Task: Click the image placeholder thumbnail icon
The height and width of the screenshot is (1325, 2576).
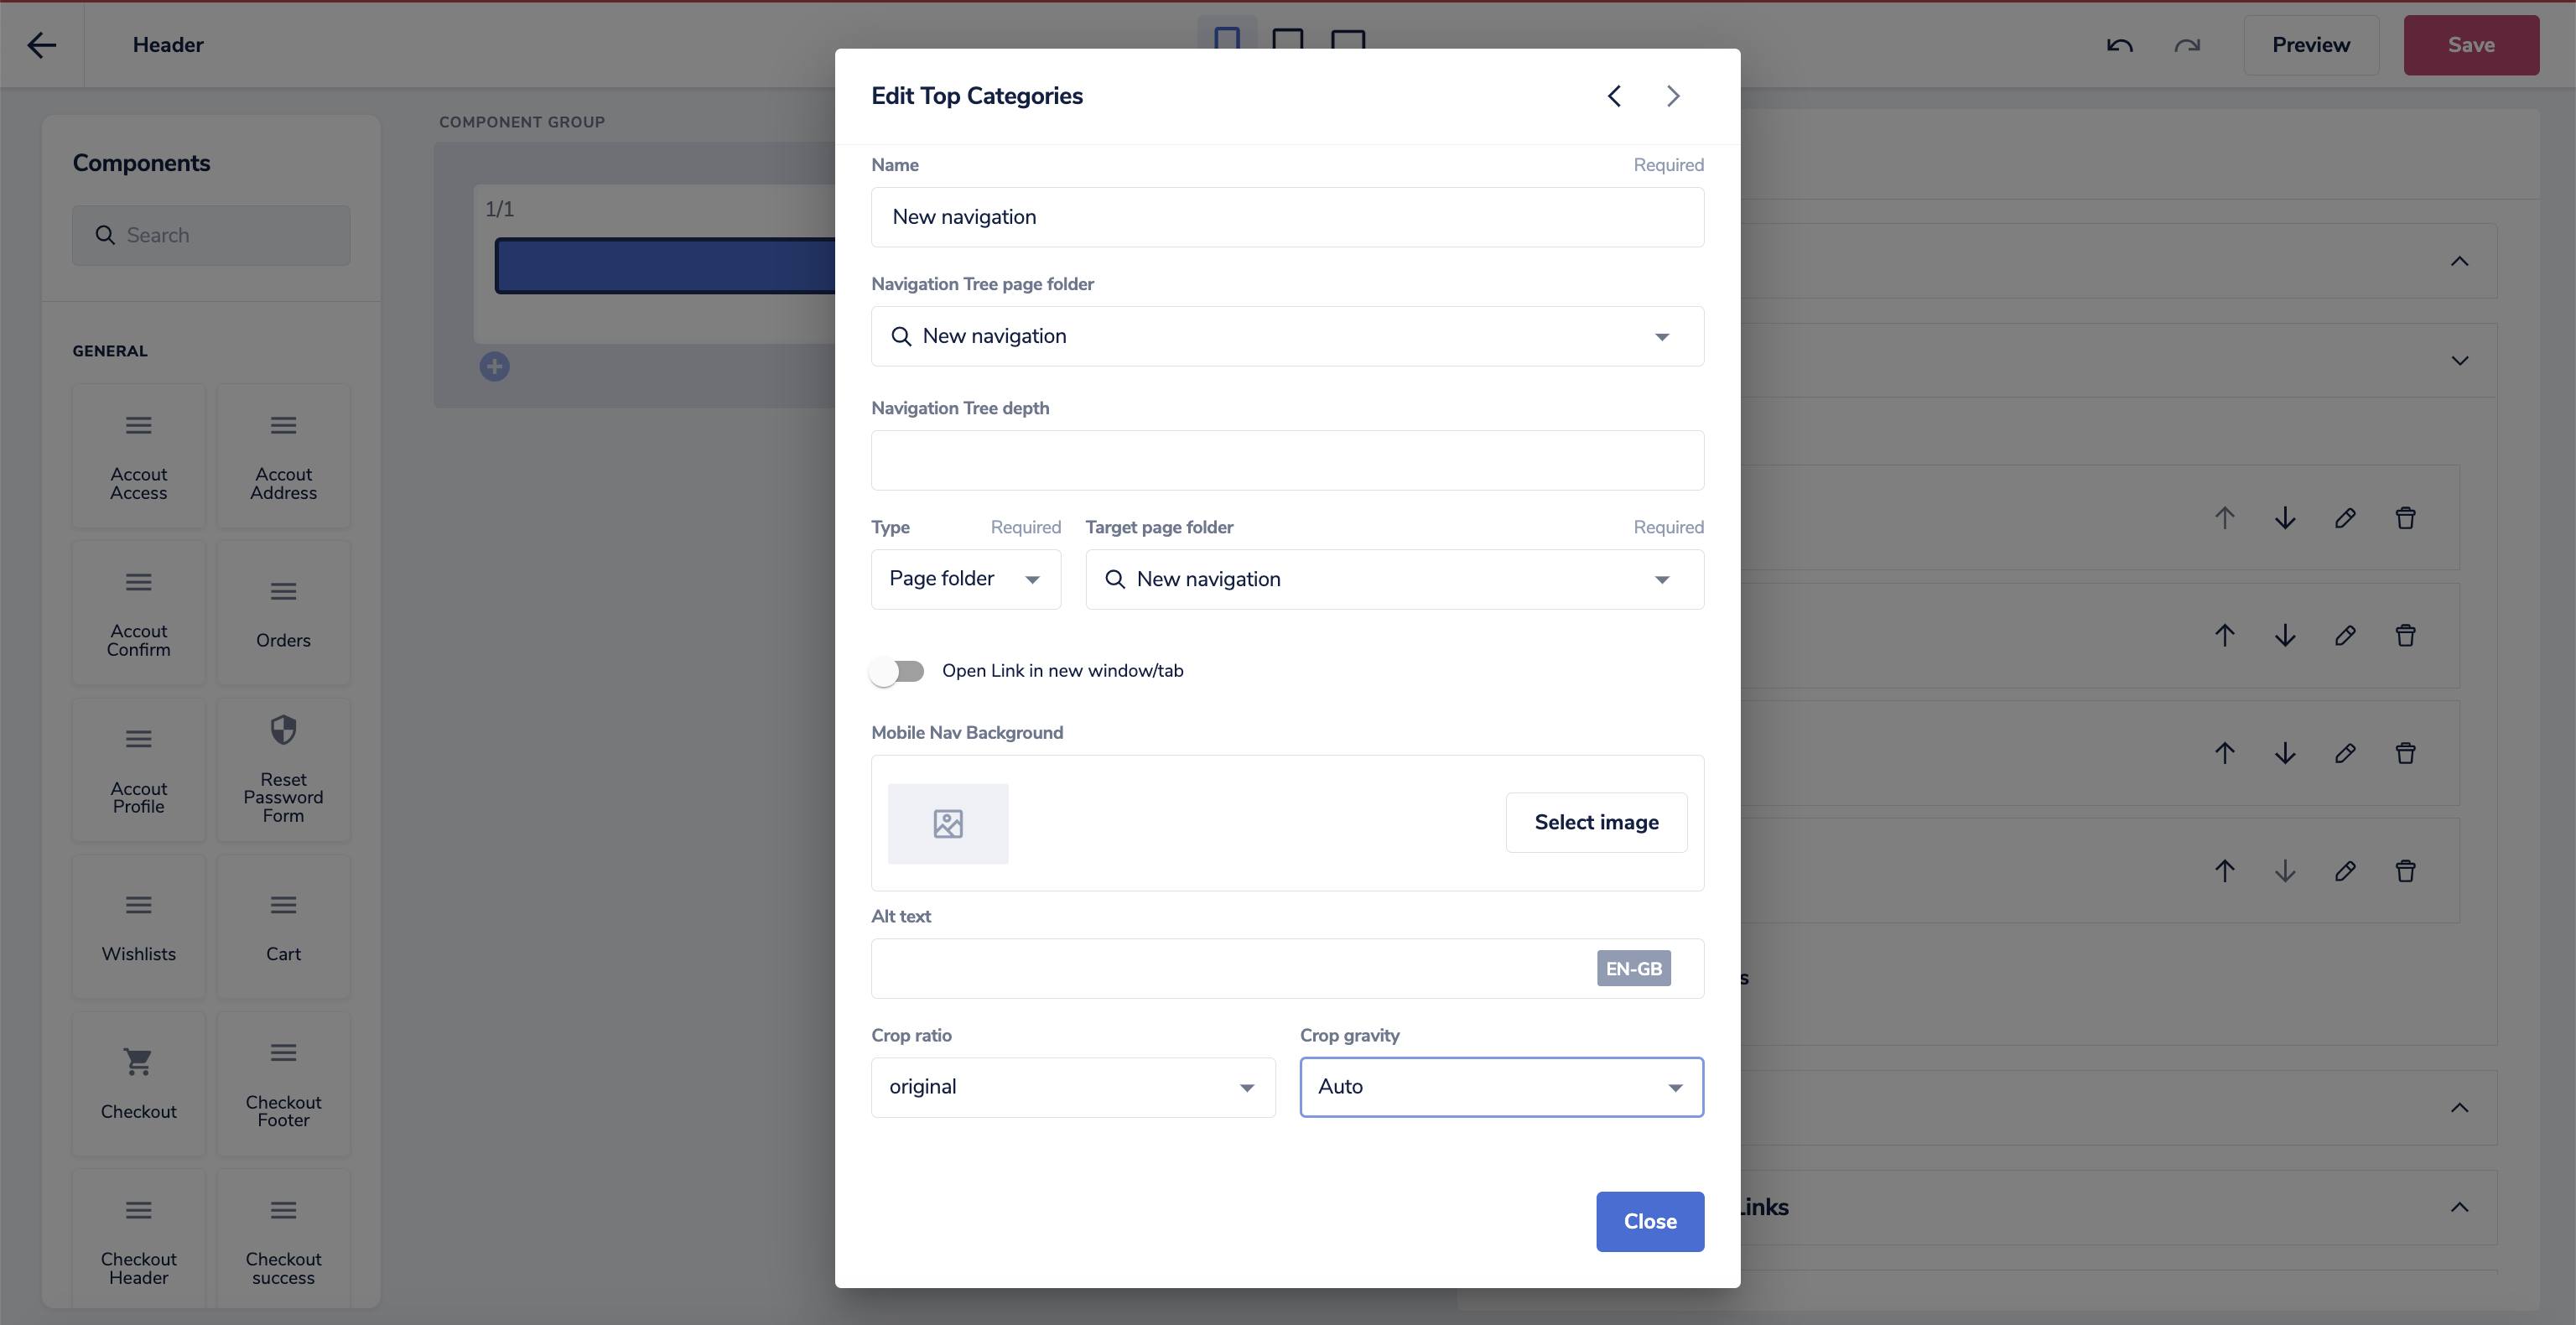Action: point(947,823)
